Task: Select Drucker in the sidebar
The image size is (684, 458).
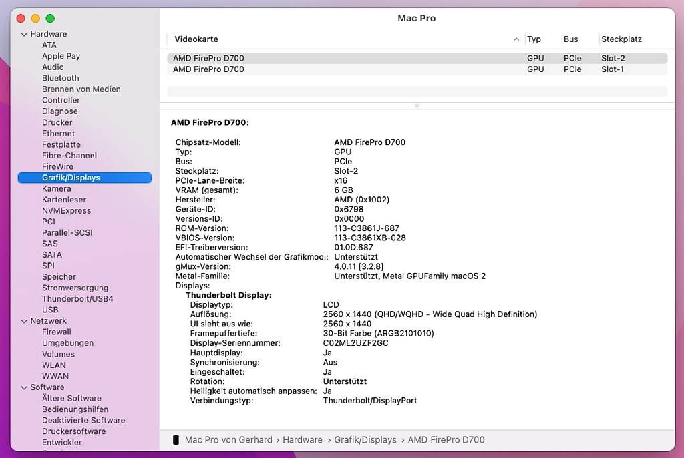Action: (x=57, y=123)
